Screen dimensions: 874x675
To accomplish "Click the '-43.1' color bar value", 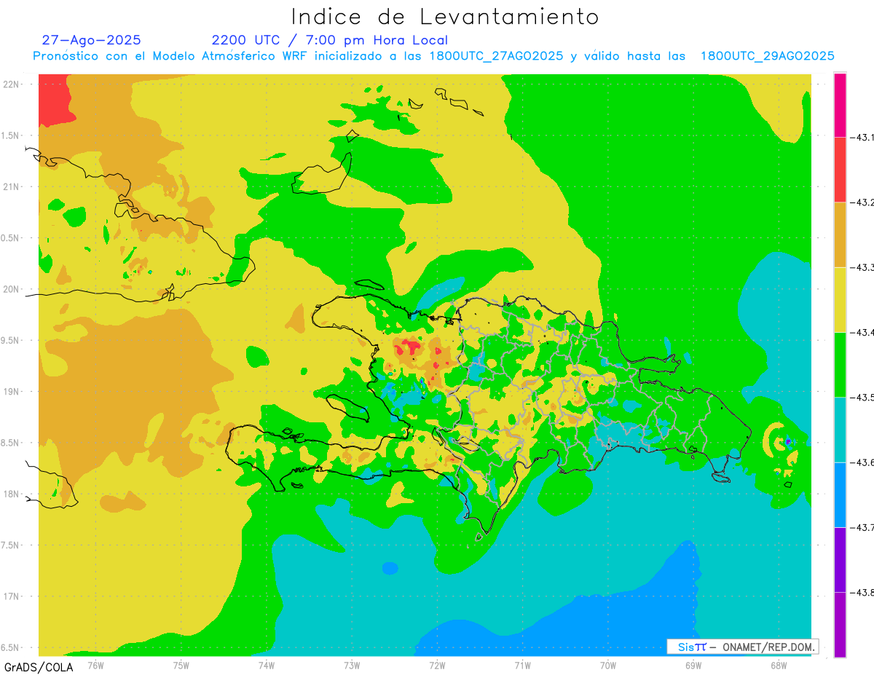I will point(863,137).
